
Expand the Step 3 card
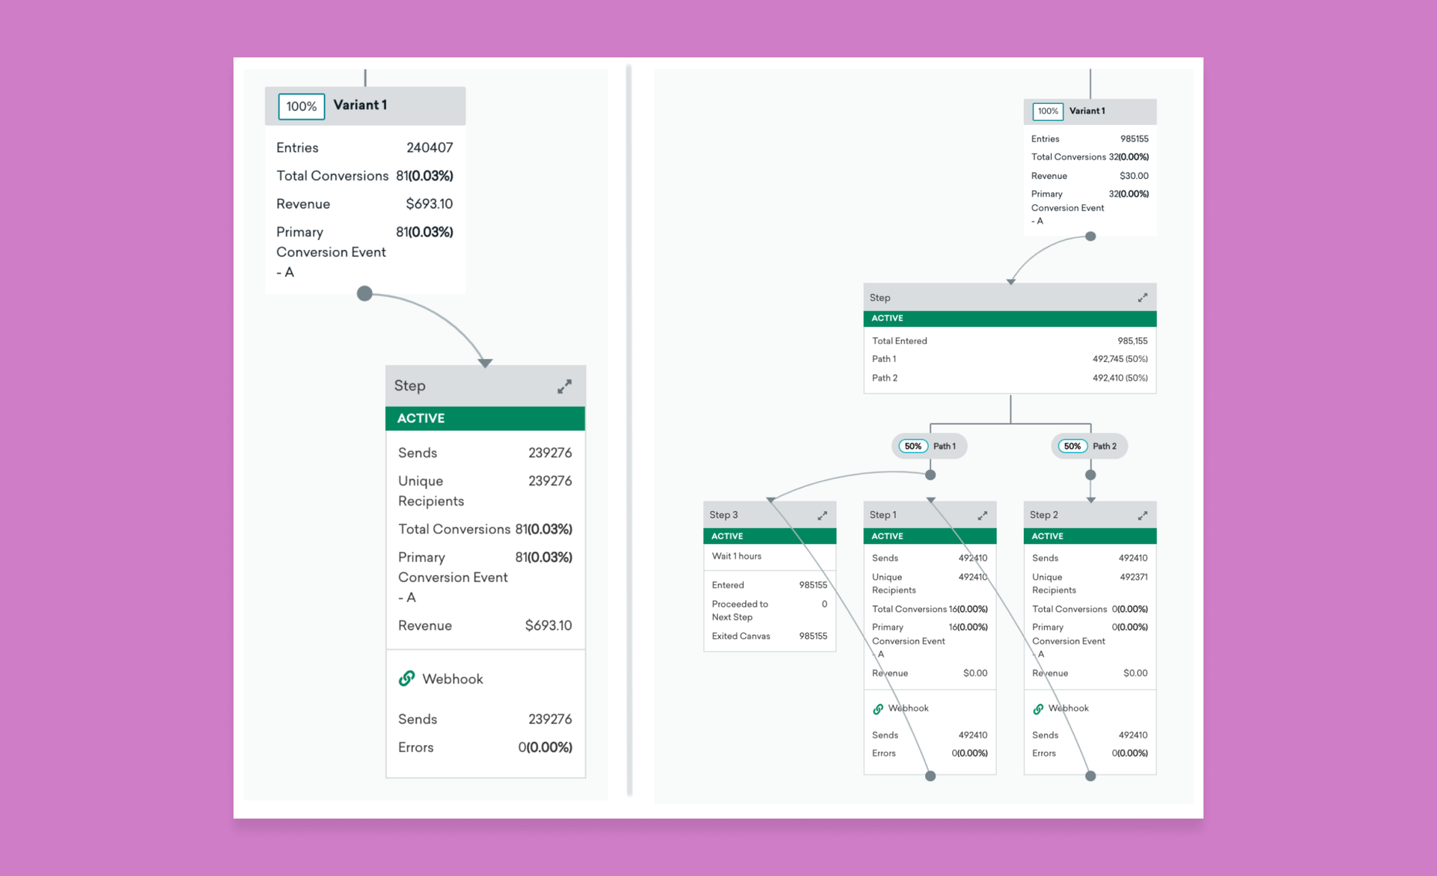822,515
